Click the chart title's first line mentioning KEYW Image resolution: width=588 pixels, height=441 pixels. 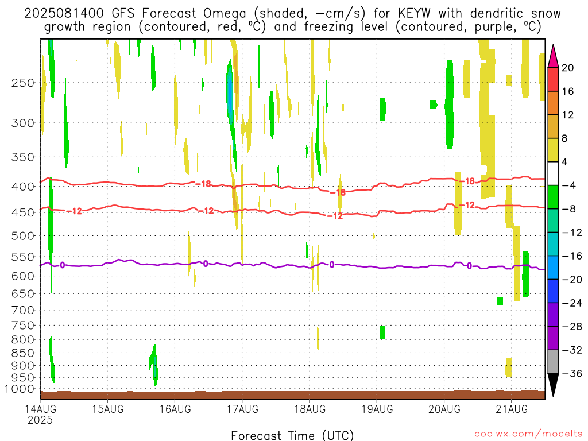[292, 14]
